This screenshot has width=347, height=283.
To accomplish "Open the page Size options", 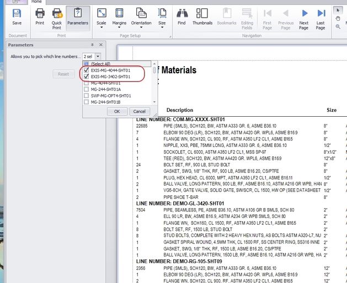I will 162,18.
